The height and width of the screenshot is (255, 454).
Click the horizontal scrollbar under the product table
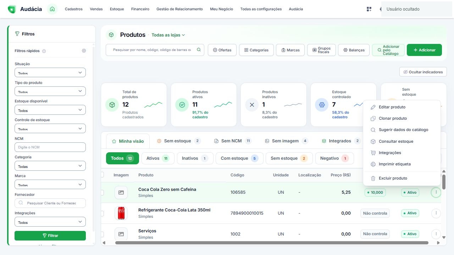pyautogui.click(x=272, y=243)
